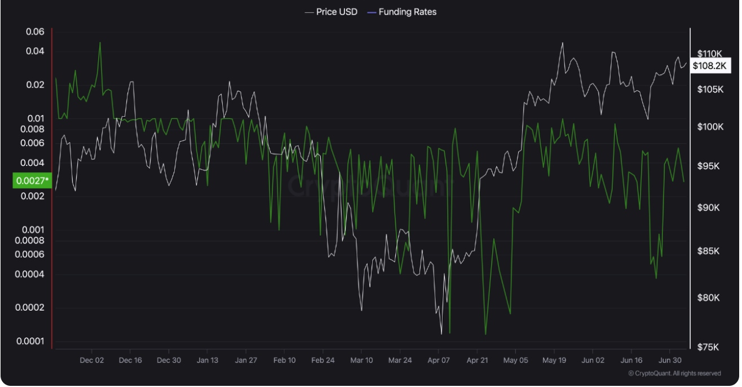Select the Apr 07 date label
The height and width of the screenshot is (387, 742).
click(x=439, y=360)
